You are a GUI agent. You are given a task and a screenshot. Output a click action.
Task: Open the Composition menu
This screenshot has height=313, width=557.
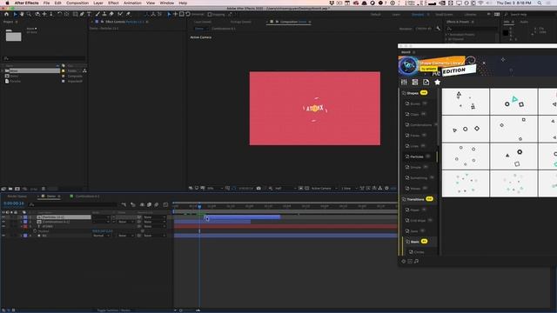pyautogui.click(x=77, y=3)
